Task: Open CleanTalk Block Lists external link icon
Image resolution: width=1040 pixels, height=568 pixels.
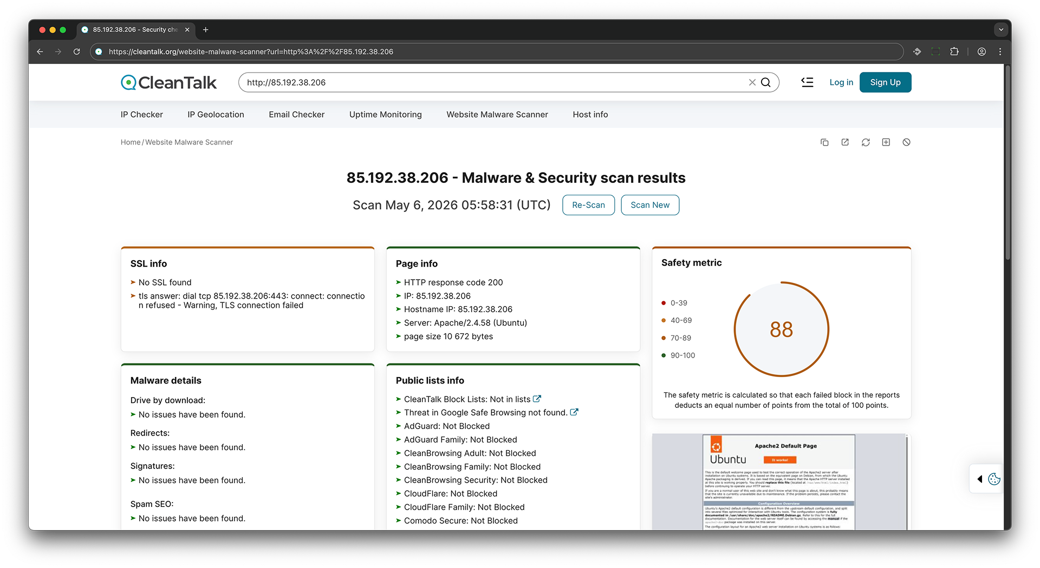Action: pyautogui.click(x=537, y=399)
